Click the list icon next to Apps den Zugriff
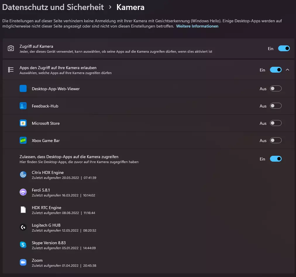 click(x=11, y=70)
